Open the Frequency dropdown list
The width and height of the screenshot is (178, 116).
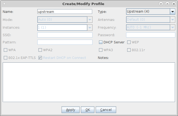tap(172, 28)
